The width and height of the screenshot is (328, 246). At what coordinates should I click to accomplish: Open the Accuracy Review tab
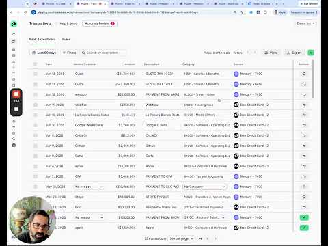coord(100,23)
